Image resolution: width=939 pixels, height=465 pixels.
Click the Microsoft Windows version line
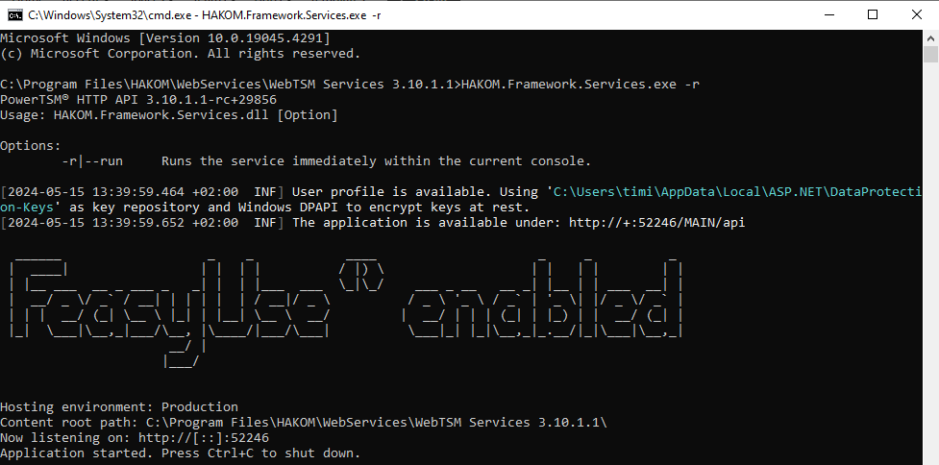point(164,38)
